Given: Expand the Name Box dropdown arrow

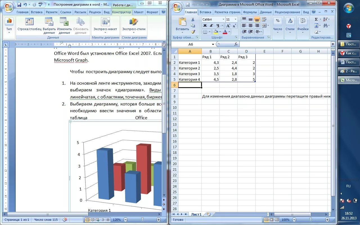Looking at the screenshot, I should 213,44.
